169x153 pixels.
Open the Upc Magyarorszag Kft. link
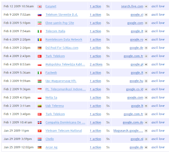point(61,81)
